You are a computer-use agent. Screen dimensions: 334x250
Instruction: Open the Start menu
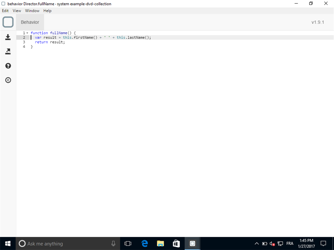[x=7, y=243]
